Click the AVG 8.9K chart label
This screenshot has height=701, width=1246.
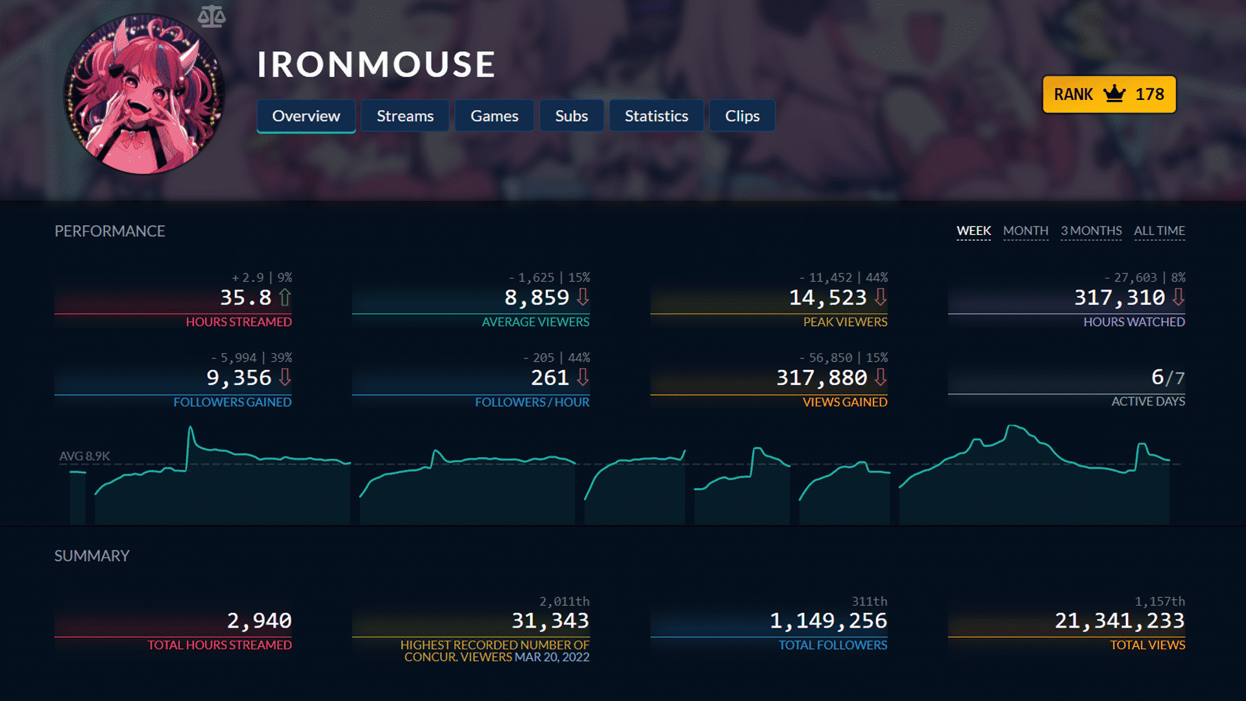(x=84, y=456)
